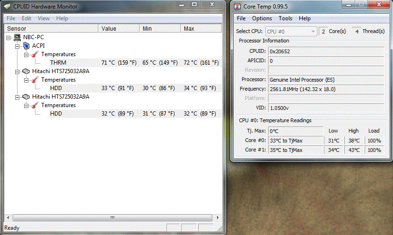
Task: Click THRM min value 65 °C
Action: (x=160, y=63)
